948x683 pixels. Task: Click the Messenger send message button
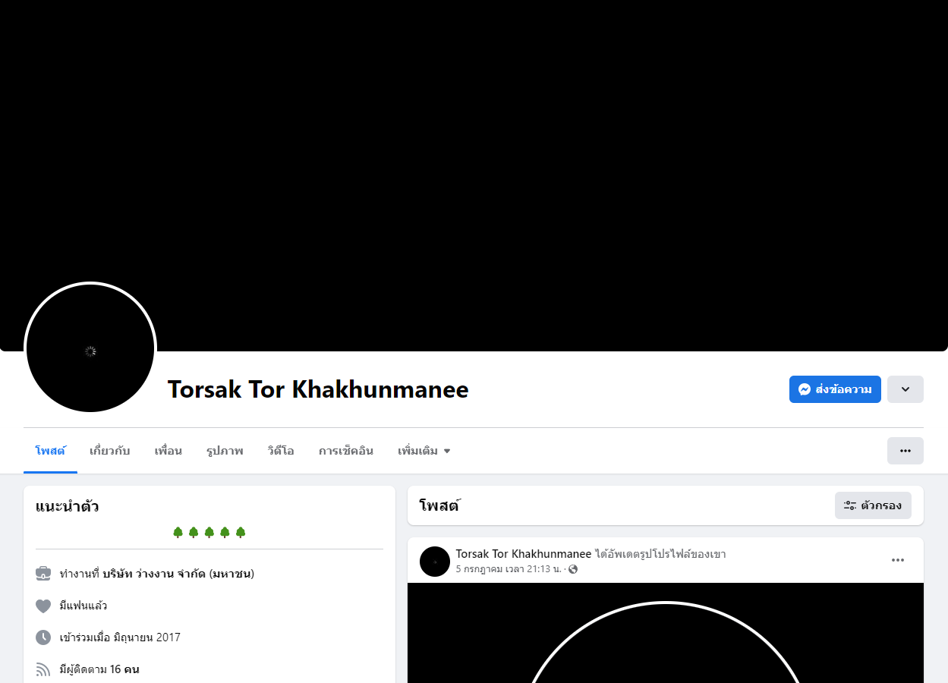point(835,389)
